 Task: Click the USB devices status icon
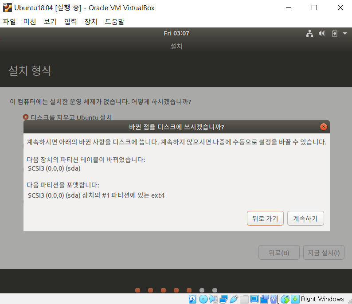click(234, 299)
